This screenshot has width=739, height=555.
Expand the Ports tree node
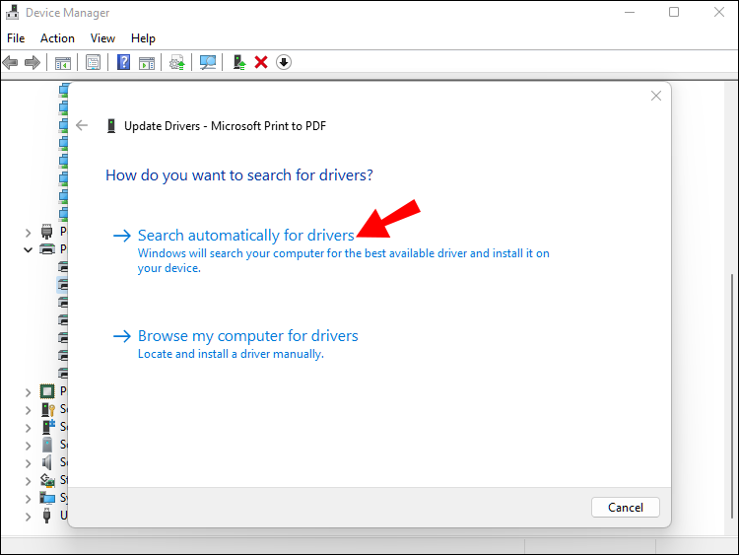[28, 233]
